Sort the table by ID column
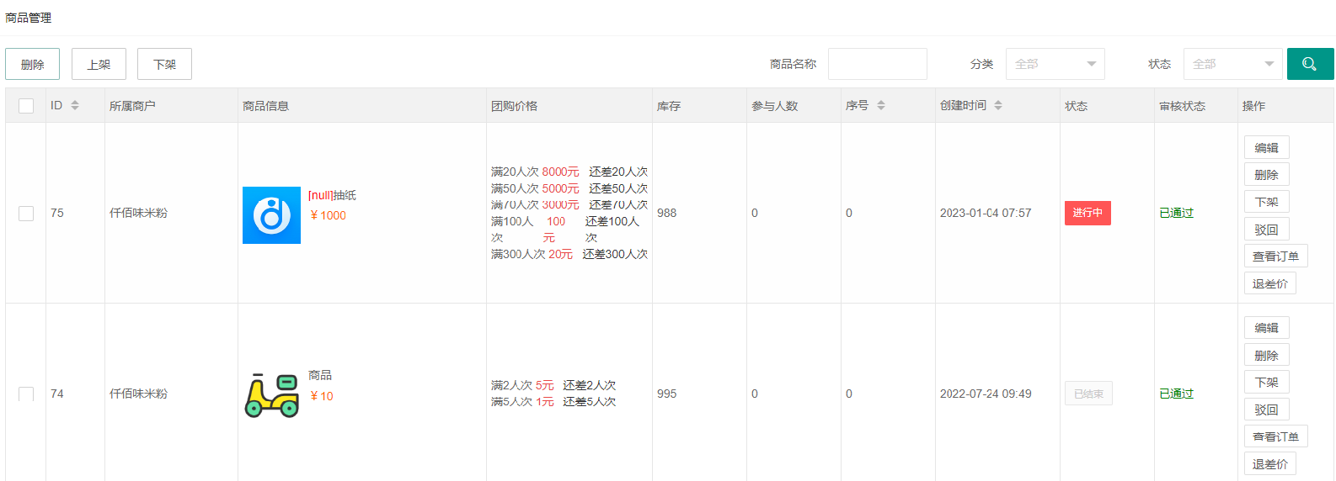1336x481 pixels. coord(75,105)
